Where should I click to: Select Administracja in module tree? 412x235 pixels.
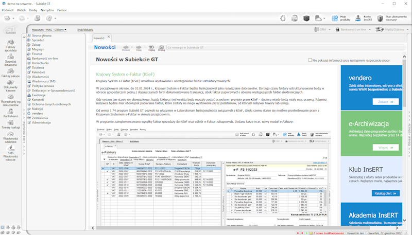click(x=41, y=122)
